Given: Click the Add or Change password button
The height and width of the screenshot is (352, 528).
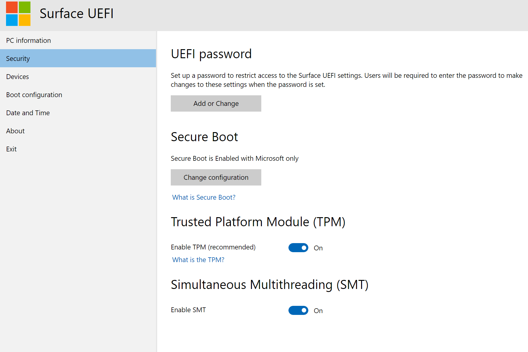Looking at the screenshot, I should [216, 103].
